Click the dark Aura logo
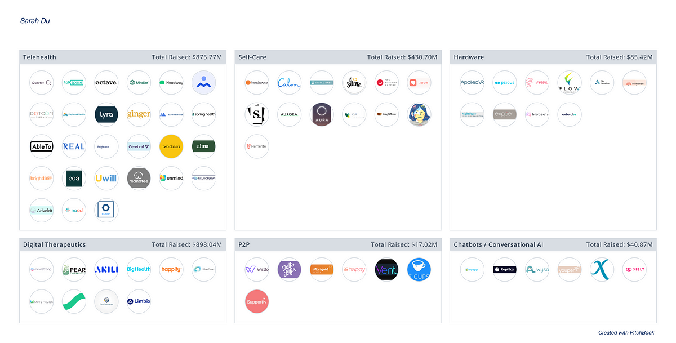 click(x=322, y=114)
